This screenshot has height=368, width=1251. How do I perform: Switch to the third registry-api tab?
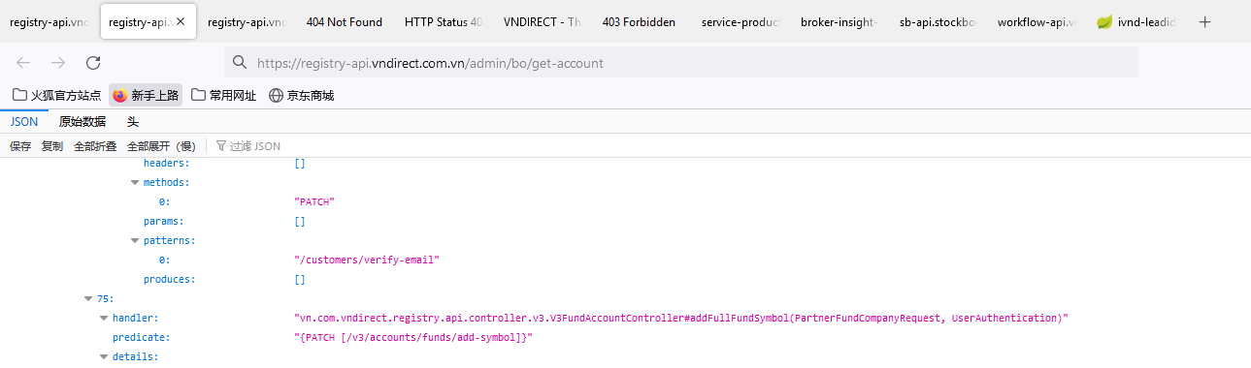tap(247, 21)
